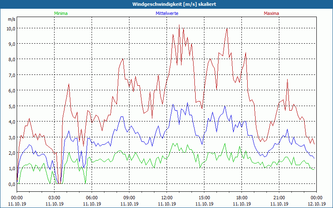Click the 21:00 time axis label
The width and height of the screenshot is (333, 208).
pyautogui.click(x=279, y=198)
